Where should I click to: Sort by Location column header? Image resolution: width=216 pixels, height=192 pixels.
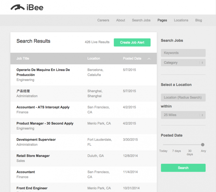[x=93, y=58]
